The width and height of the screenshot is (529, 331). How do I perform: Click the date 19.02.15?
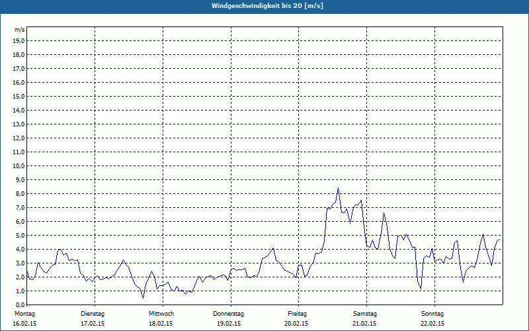point(229,324)
